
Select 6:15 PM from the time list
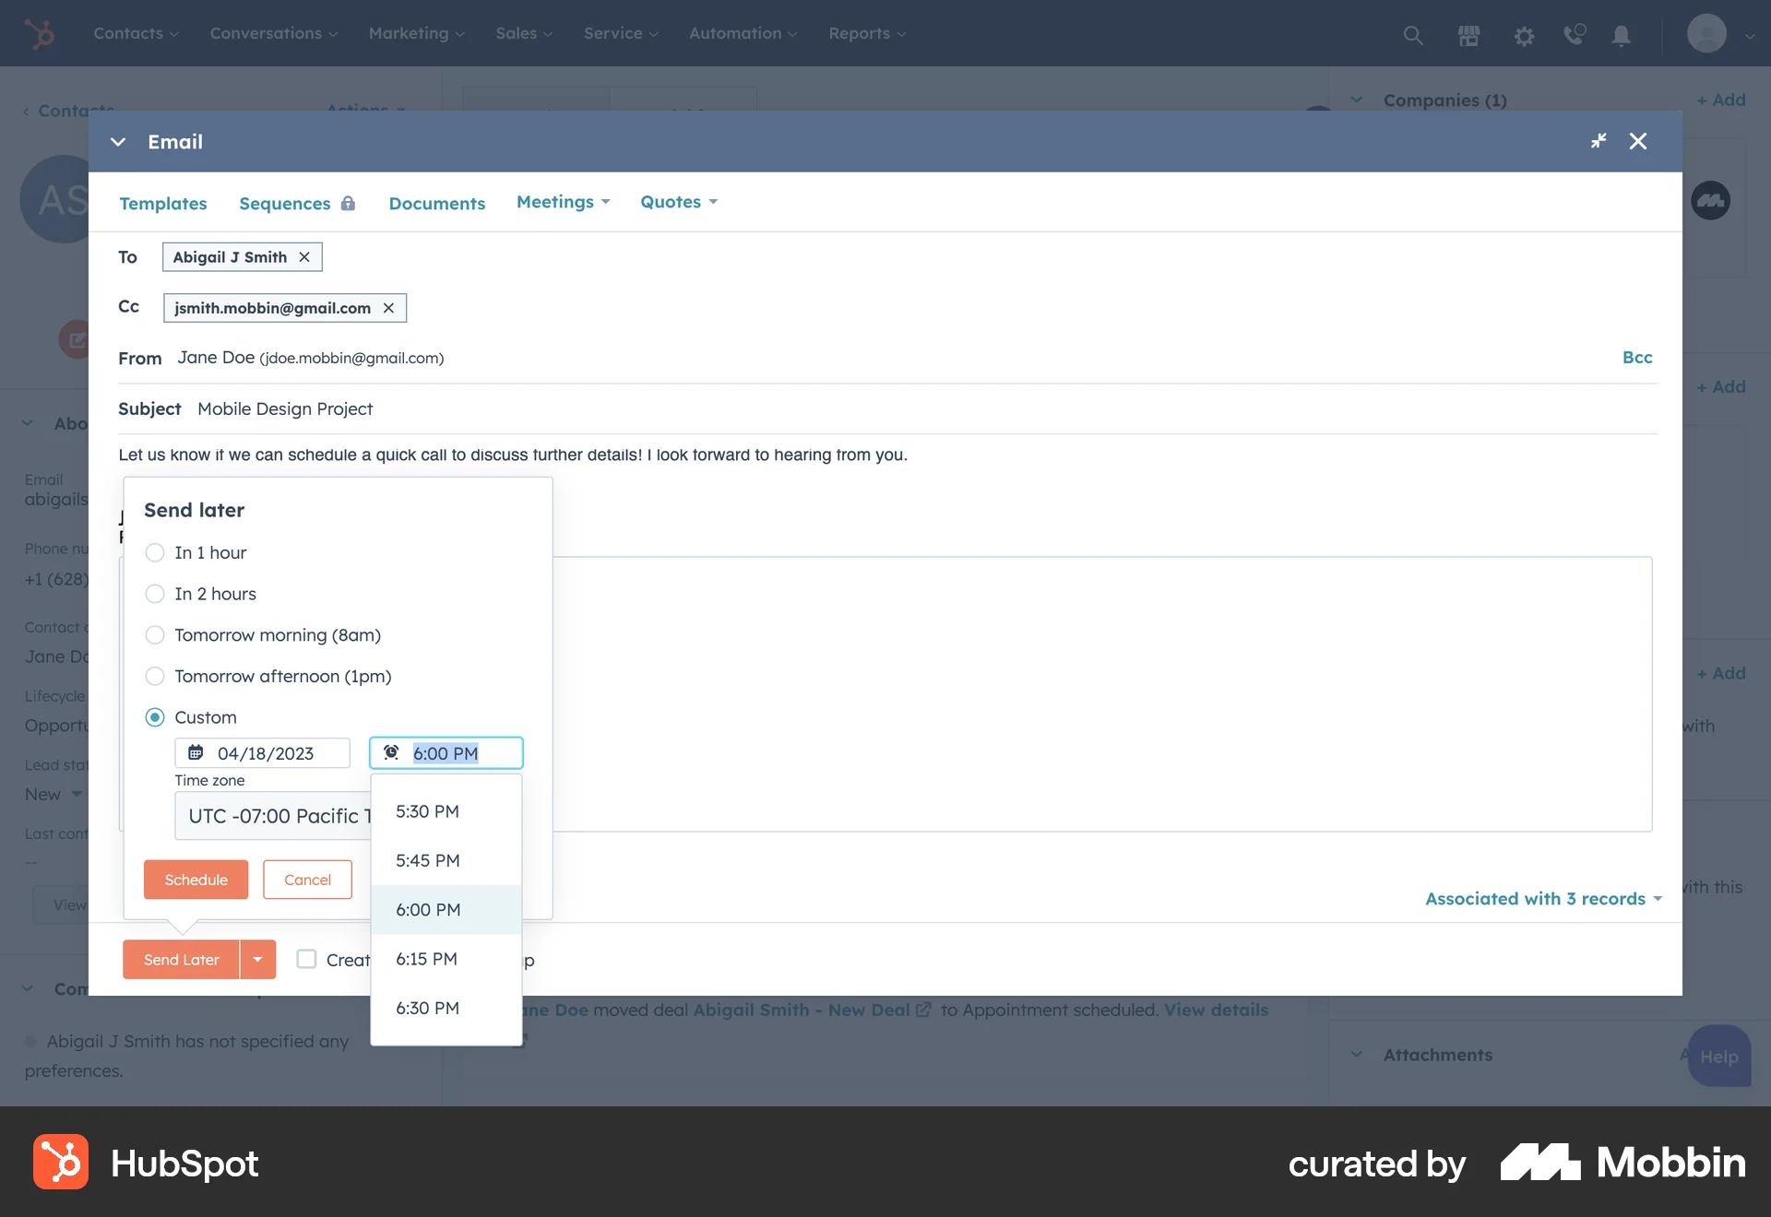[427, 959]
